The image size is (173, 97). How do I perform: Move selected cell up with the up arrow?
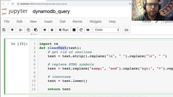coord(45,30)
